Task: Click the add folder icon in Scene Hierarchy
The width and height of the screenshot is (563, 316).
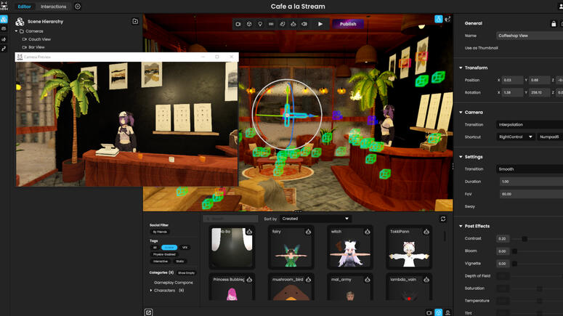Action: pyautogui.click(x=135, y=22)
